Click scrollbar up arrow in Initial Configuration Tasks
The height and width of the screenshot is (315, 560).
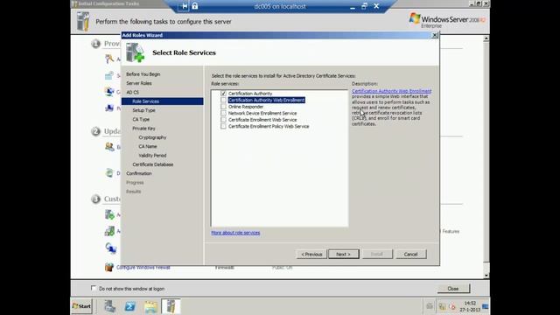click(486, 38)
